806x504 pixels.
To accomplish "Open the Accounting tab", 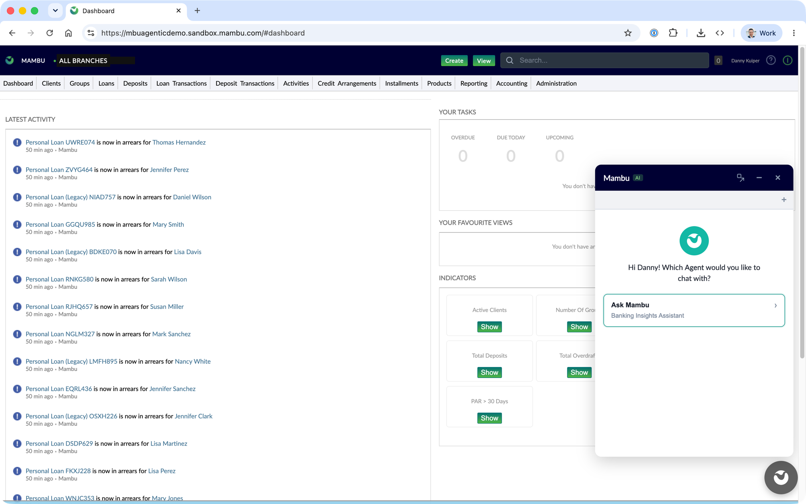I will [x=511, y=83].
